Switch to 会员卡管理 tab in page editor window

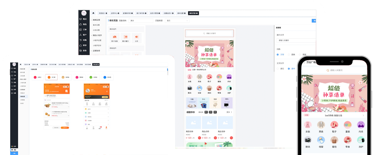point(155,13)
